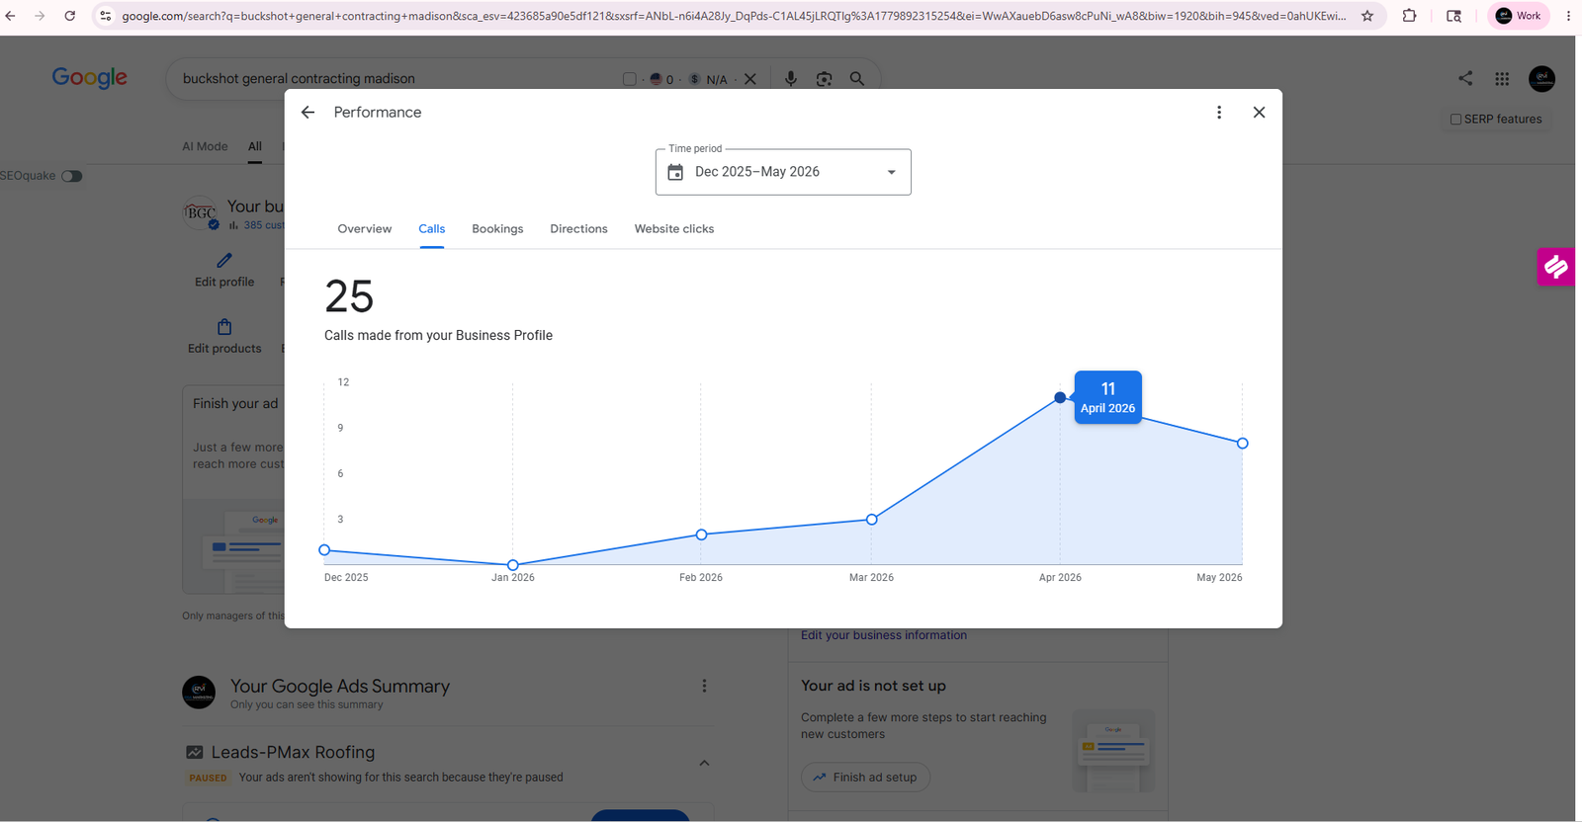The image size is (1582, 822).
Task: Click the Feb 2026 chart point
Action: 701,534
